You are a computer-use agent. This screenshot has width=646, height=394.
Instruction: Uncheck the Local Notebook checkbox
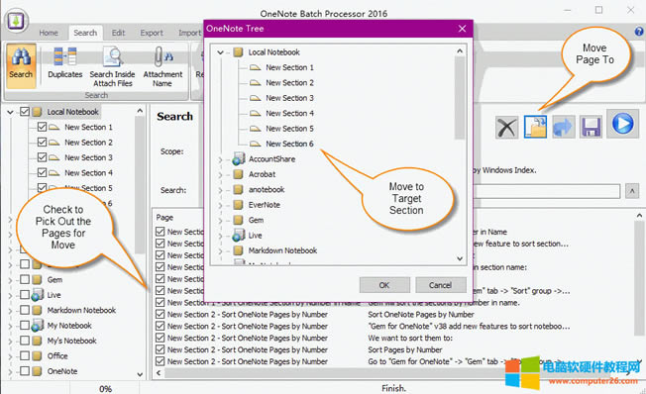click(x=25, y=112)
